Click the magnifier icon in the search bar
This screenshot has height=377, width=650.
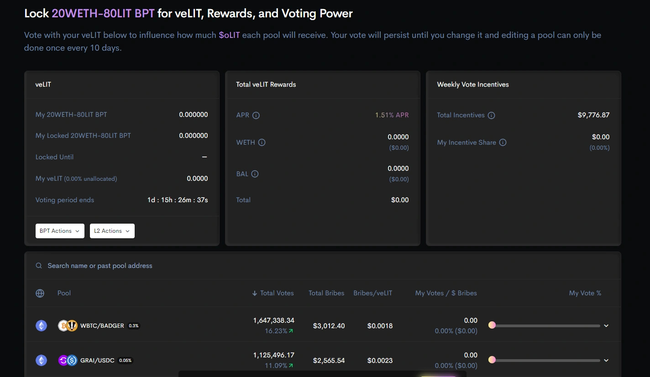pyautogui.click(x=38, y=265)
